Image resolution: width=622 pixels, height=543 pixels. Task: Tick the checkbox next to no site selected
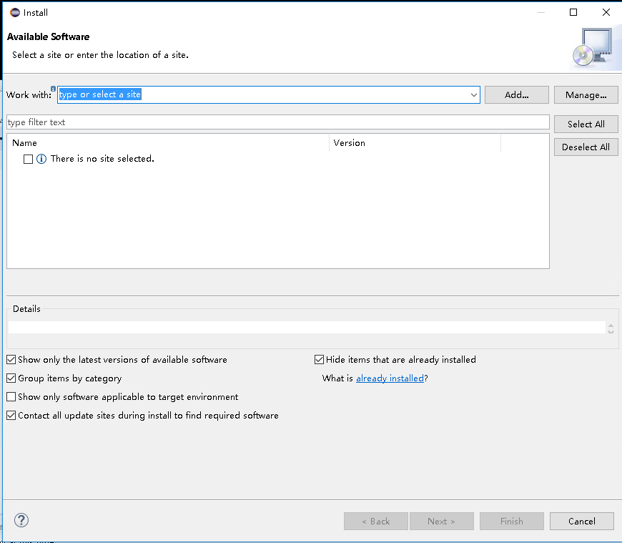(x=28, y=159)
